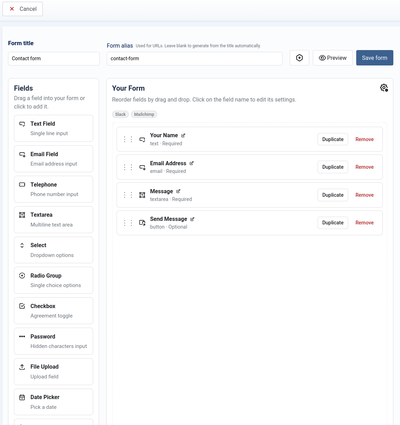Click the Password field dots icon
Image resolution: width=400 pixels, height=425 pixels.
coord(22,336)
